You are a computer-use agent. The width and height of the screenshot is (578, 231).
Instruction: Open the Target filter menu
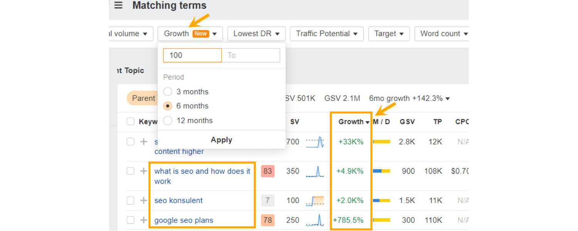click(389, 33)
